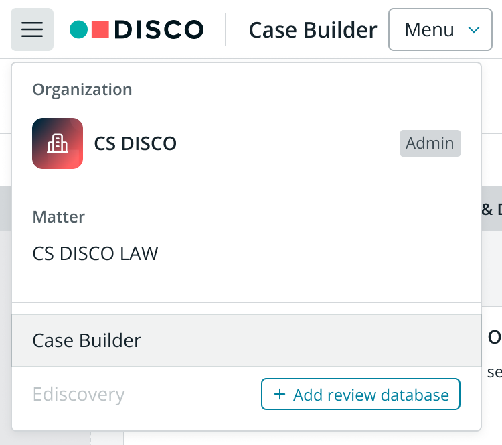Click the CS DISCO organization building icon
The width and height of the screenshot is (502, 445).
point(58,143)
